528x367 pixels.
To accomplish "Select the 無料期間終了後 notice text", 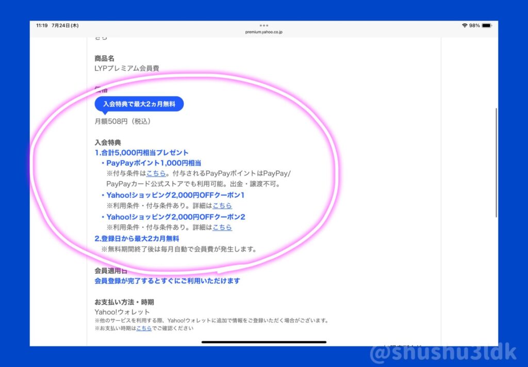I will (179, 249).
